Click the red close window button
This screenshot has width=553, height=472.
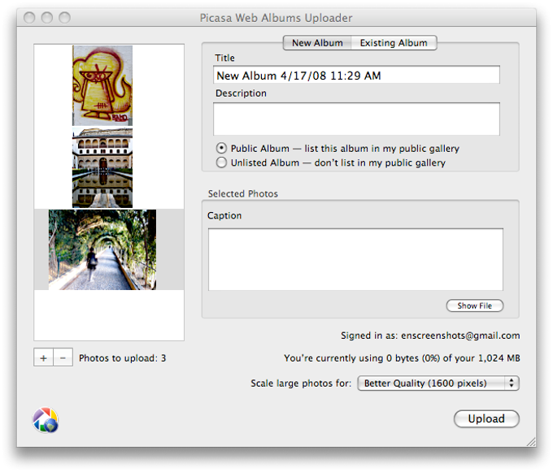[x=29, y=17]
